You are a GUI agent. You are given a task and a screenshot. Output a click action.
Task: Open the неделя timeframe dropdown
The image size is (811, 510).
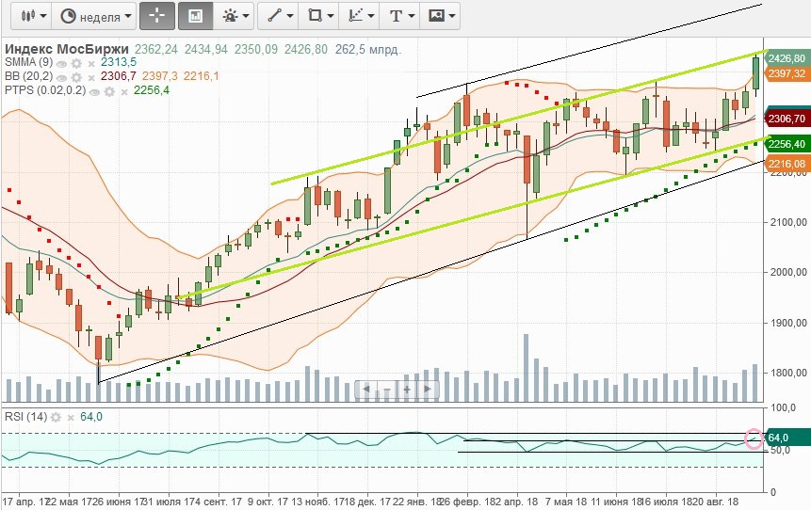pyautogui.click(x=95, y=16)
